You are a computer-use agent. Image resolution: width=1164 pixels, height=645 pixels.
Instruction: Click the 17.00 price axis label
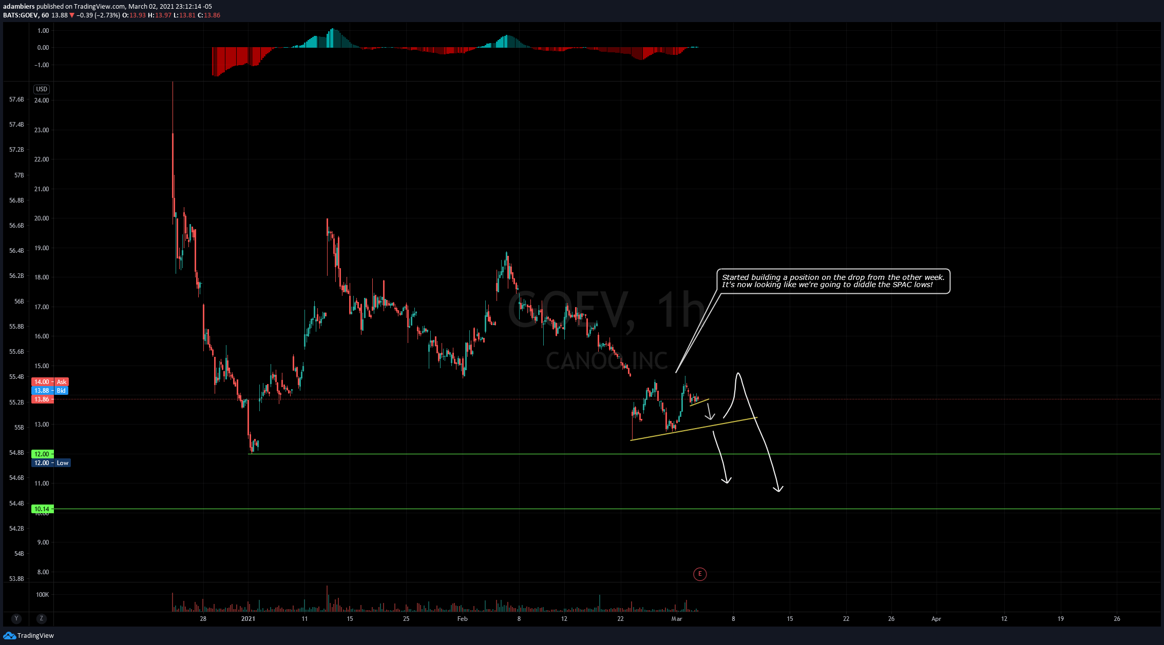tap(42, 307)
